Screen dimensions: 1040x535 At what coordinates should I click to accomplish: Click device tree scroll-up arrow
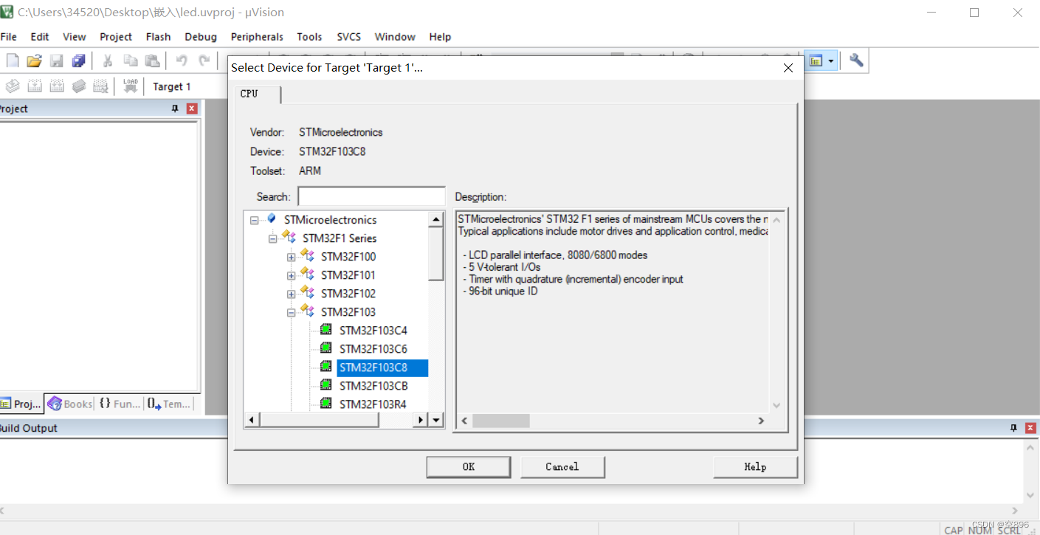click(436, 219)
